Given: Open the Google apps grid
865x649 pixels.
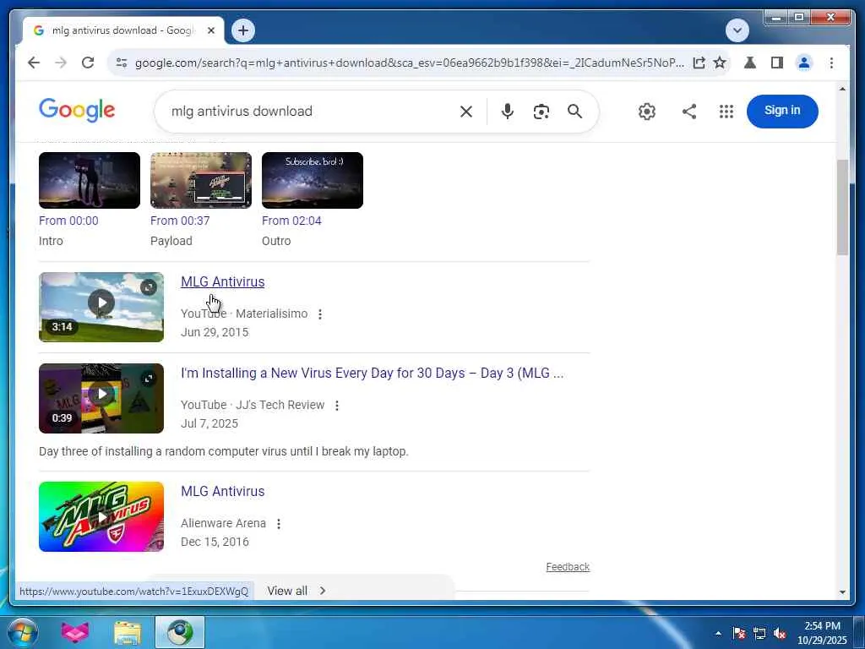Looking at the screenshot, I should pyautogui.click(x=726, y=112).
